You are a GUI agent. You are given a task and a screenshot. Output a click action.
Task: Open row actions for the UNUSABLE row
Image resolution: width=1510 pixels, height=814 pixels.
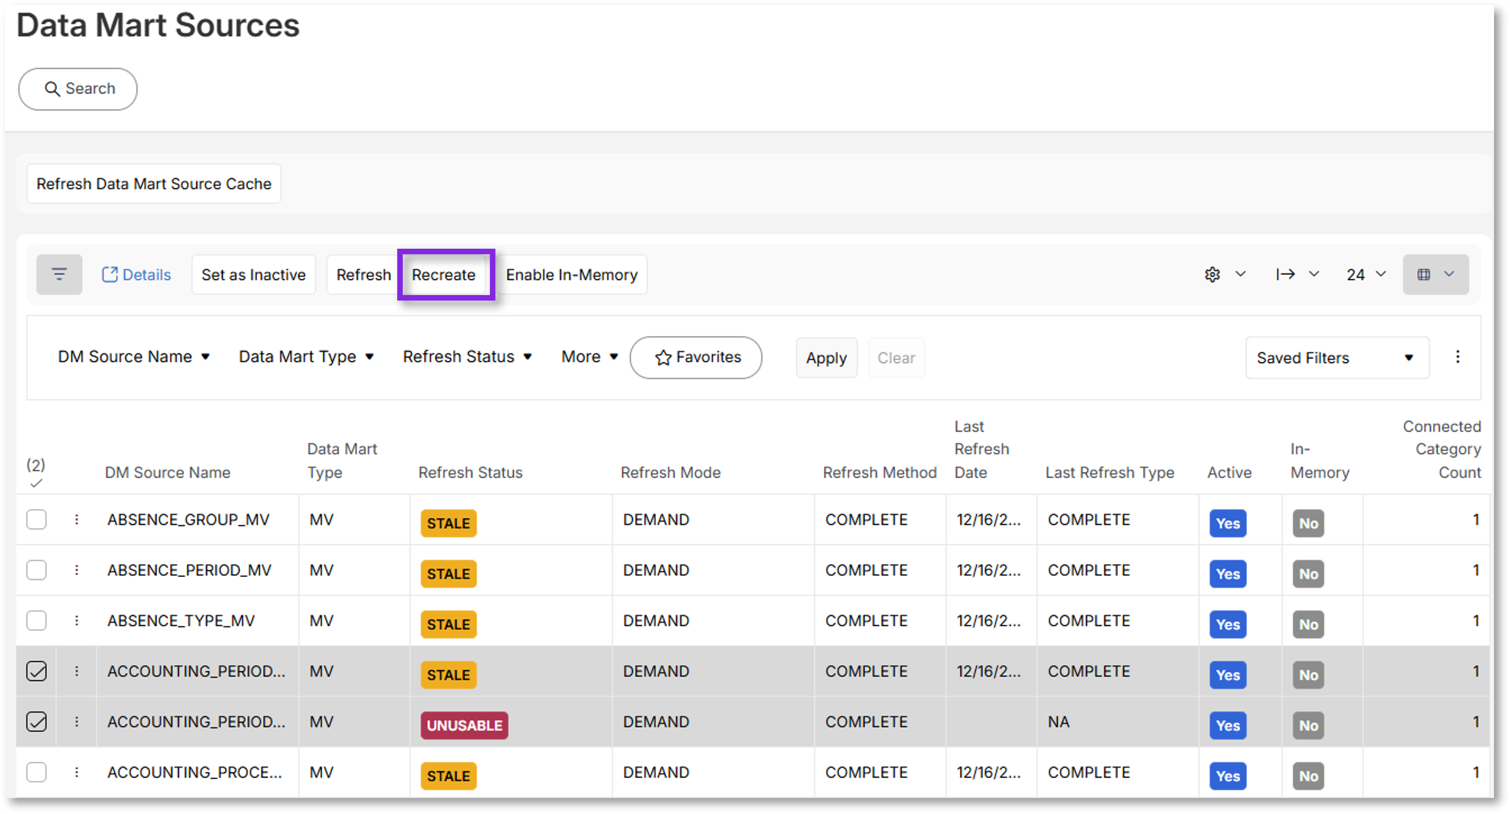point(77,721)
